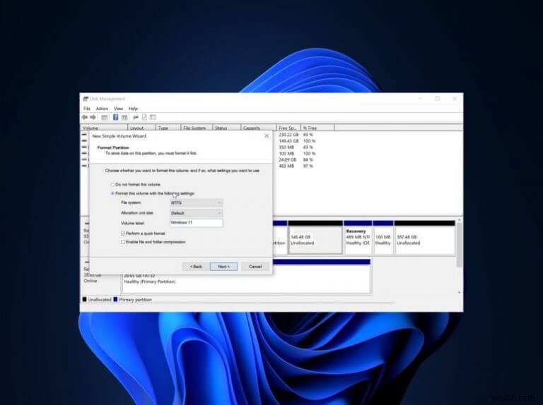Click the 350 MB free space cell
This screenshot has width=543, height=405.
click(x=286, y=147)
